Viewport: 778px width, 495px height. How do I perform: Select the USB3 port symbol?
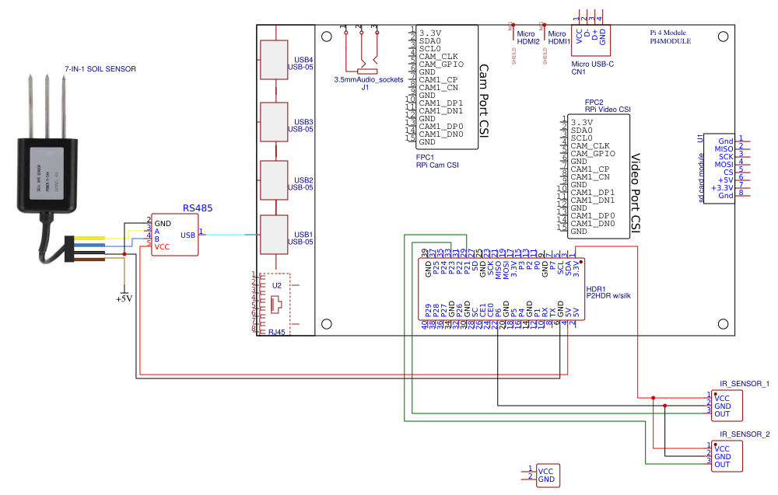tap(274, 122)
